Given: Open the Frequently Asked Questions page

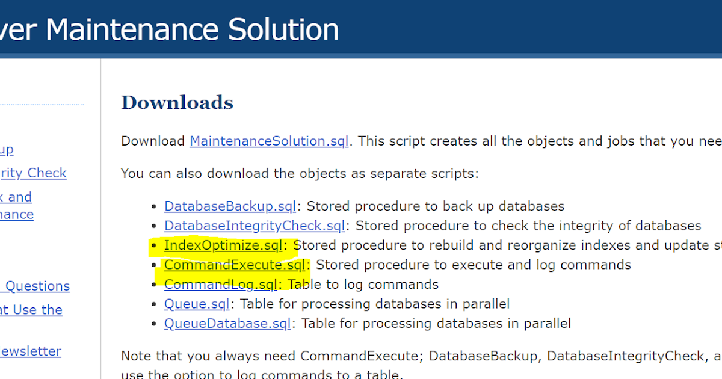Looking at the screenshot, I should 35,286.
